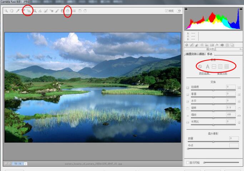Toggle the 预览 preview checkbox
This screenshot has width=244, height=171.
166,11
